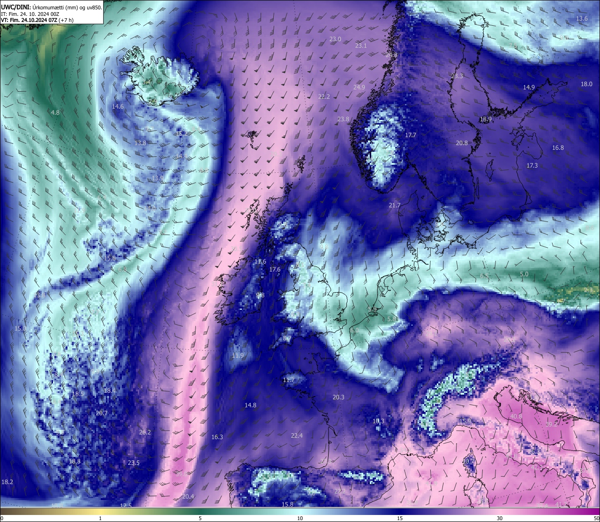Click the map value "14.6"

118,107
